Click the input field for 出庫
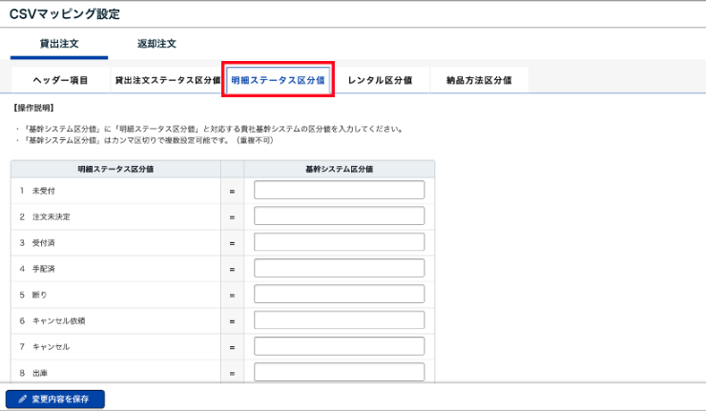This screenshot has height=411, width=706. click(x=339, y=371)
